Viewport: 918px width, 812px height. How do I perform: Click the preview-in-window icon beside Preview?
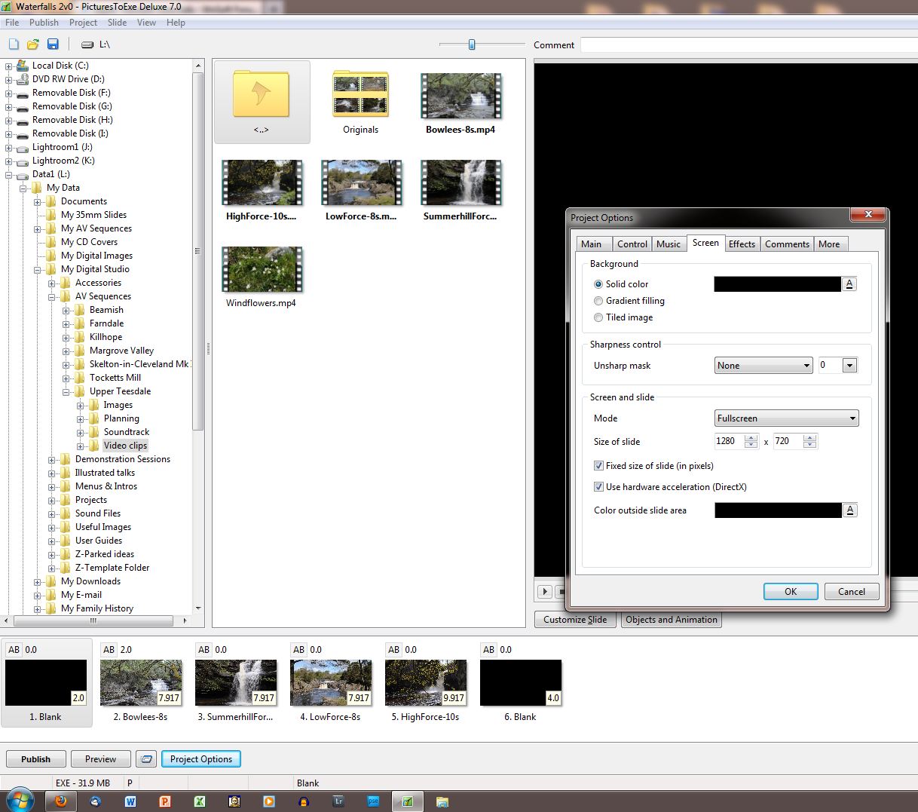click(x=147, y=759)
